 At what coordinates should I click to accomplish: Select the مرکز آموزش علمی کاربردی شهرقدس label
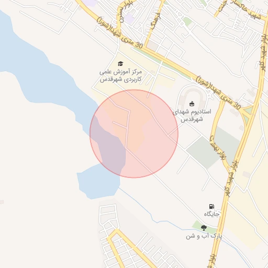tap(120, 75)
